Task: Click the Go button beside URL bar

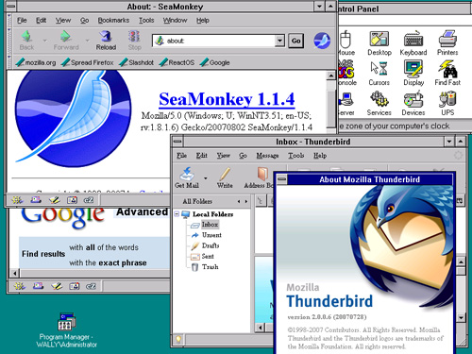Action: point(296,41)
